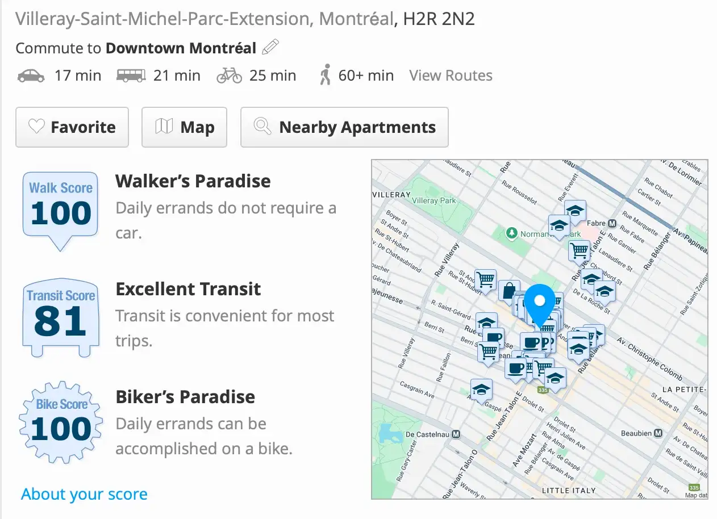Click the pencil edit icon beside Downtown Montréal
Screen dimensions: 717x519
click(x=270, y=47)
